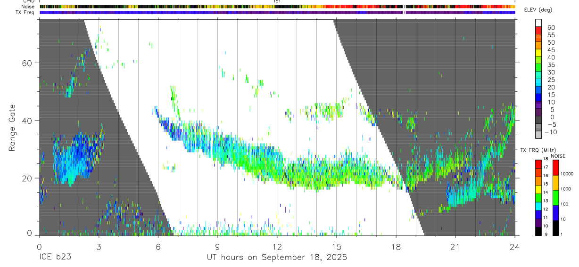The width and height of the screenshot is (579, 267).
Task: Click the red top TX FRQ colorbar segment
Action: [538, 164]
